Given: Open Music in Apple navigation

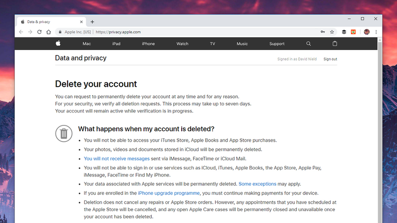Looking at the screenshot, I should pyautogui.click(x=242, y=44).
